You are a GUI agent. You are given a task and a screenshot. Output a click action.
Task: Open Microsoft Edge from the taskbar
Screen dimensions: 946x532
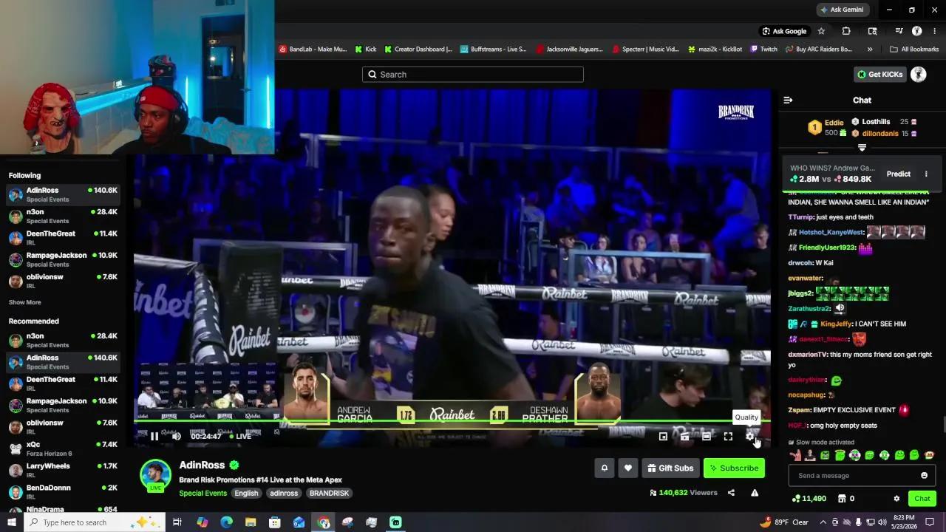[x=227, y=522]
